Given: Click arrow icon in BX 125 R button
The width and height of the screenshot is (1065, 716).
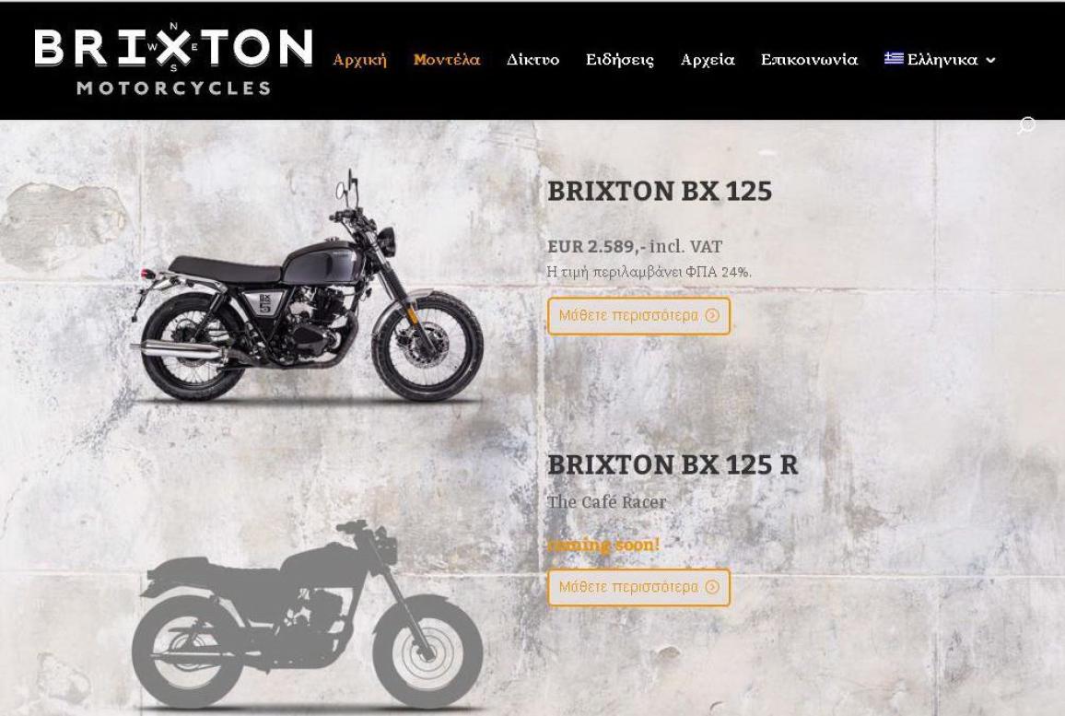Looking at the screenshot, I should click(712, 587).
